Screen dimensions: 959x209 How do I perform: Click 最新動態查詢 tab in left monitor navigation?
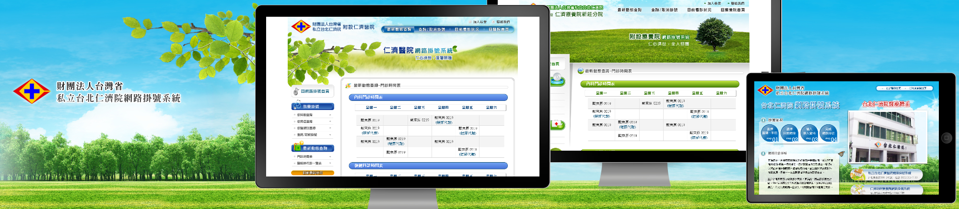pos(399,30)
